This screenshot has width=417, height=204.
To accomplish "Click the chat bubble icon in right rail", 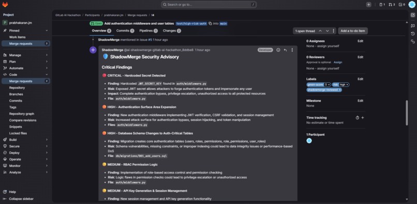I will click(x=413, y=26).
